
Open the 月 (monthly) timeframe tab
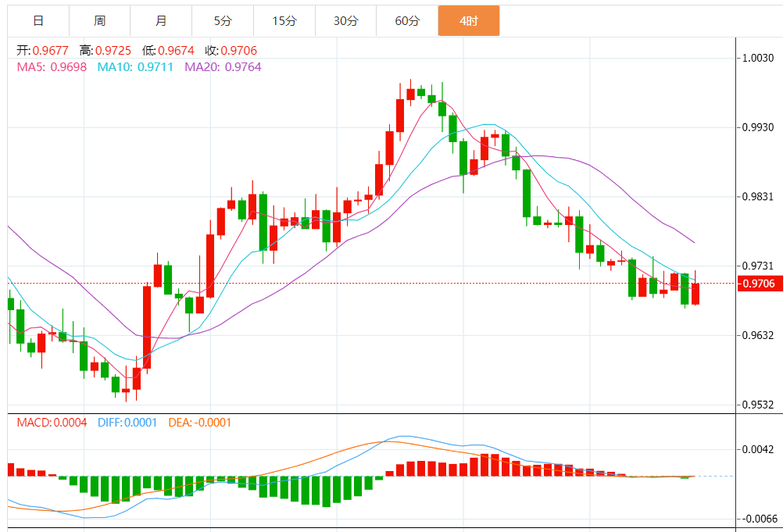click(160, 21)
